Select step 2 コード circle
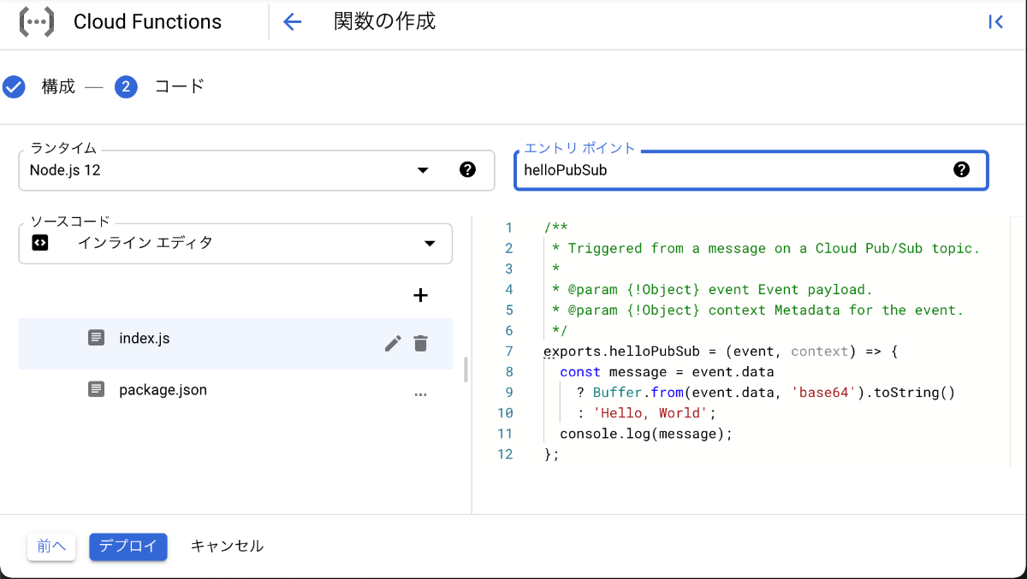The image size is (1027, 579). [126, 86]
